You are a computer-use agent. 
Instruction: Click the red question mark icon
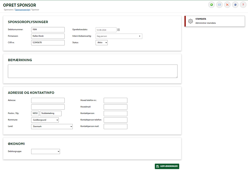[x=243, y=5]
